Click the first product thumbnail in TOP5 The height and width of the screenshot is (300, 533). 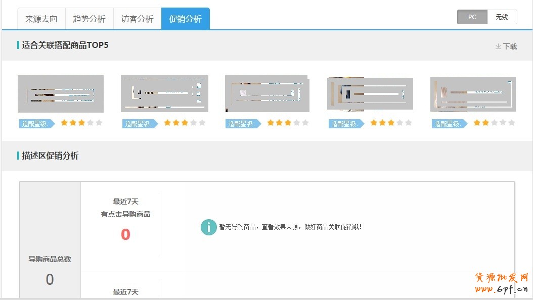coord(60,93)
